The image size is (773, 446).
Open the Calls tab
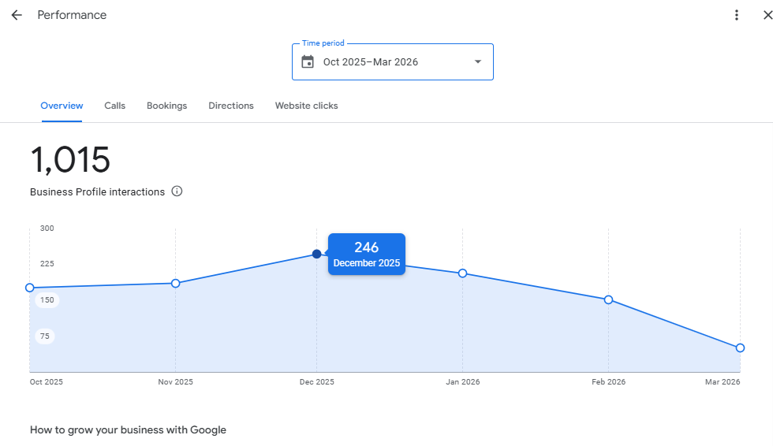click(114, 106)
